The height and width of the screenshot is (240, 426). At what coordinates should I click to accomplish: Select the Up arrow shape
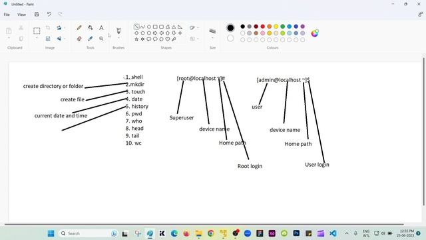[x=168, y=33]
